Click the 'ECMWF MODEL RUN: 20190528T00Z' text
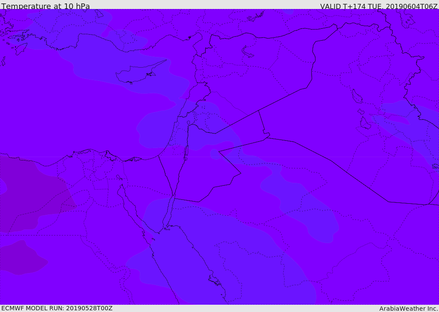439x312 pixels. (57, 308)
